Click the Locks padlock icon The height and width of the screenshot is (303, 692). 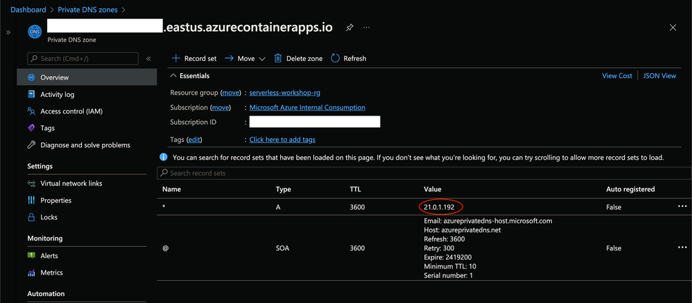coord(31,217)
